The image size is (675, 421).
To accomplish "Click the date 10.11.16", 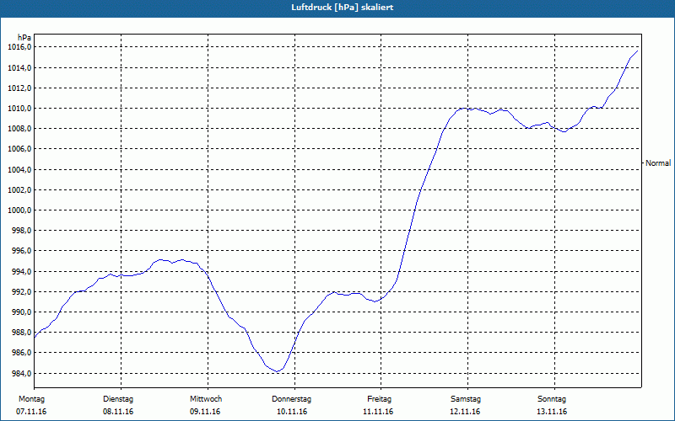I will tap(292, 412).
